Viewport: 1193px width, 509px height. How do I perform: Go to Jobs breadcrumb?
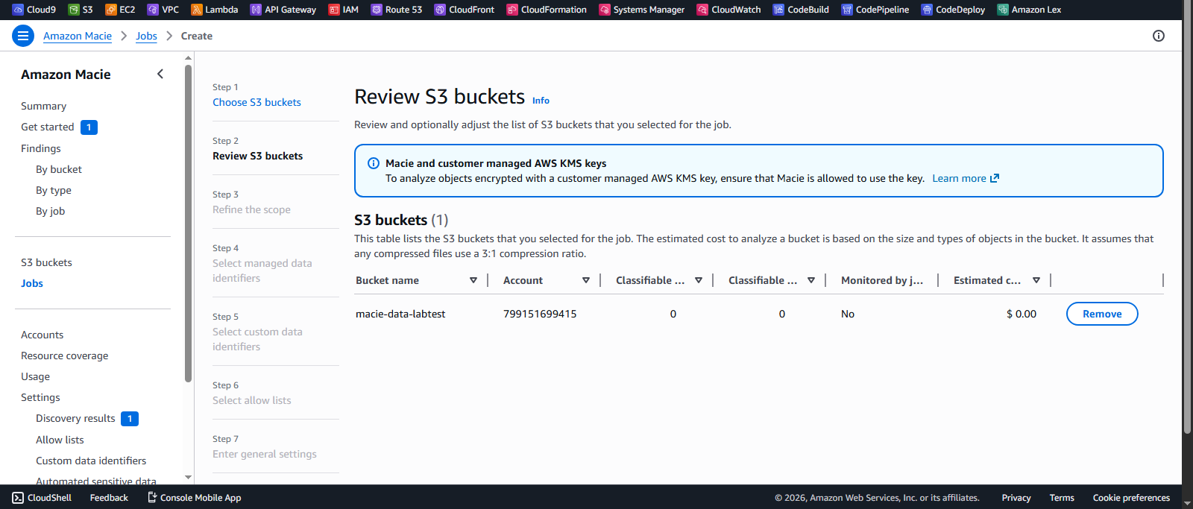tap(146, 36)
